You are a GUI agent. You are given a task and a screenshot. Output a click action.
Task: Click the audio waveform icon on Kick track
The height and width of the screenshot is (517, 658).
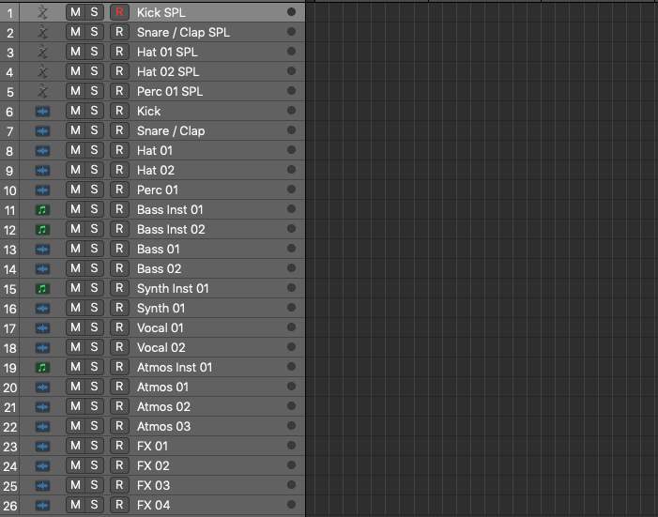pyautogui.click(x=41, y=111)
